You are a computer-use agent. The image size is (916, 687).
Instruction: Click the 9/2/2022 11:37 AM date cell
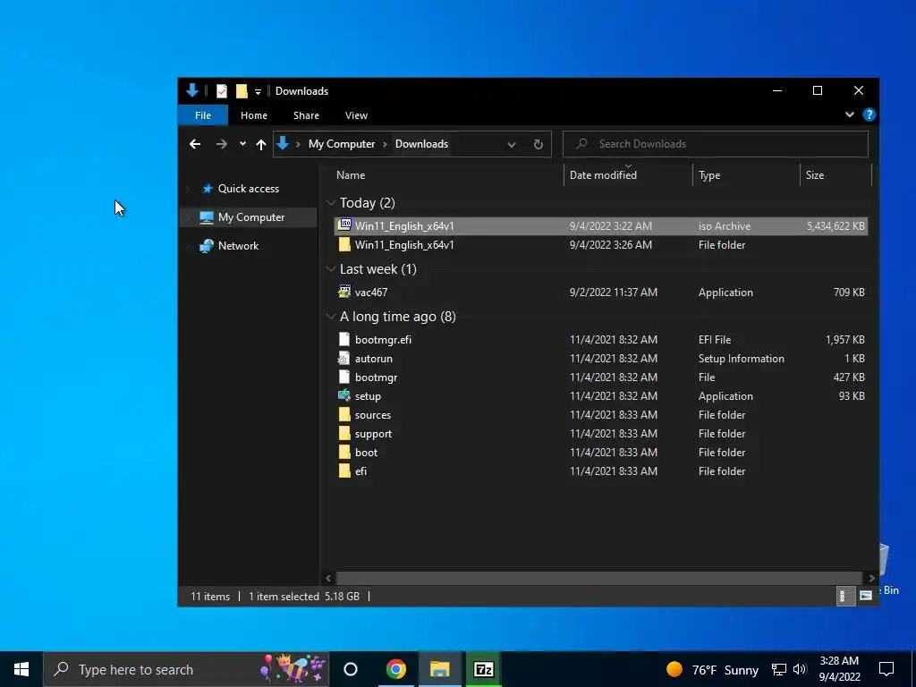click(614, 293)
